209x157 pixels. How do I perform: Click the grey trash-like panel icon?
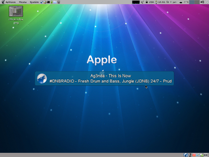59,2
